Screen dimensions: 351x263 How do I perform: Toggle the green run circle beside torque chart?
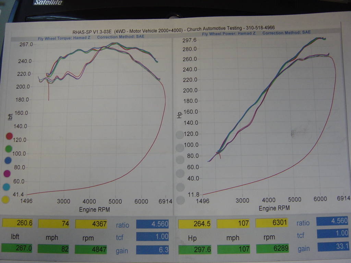[x=9, y=149]
